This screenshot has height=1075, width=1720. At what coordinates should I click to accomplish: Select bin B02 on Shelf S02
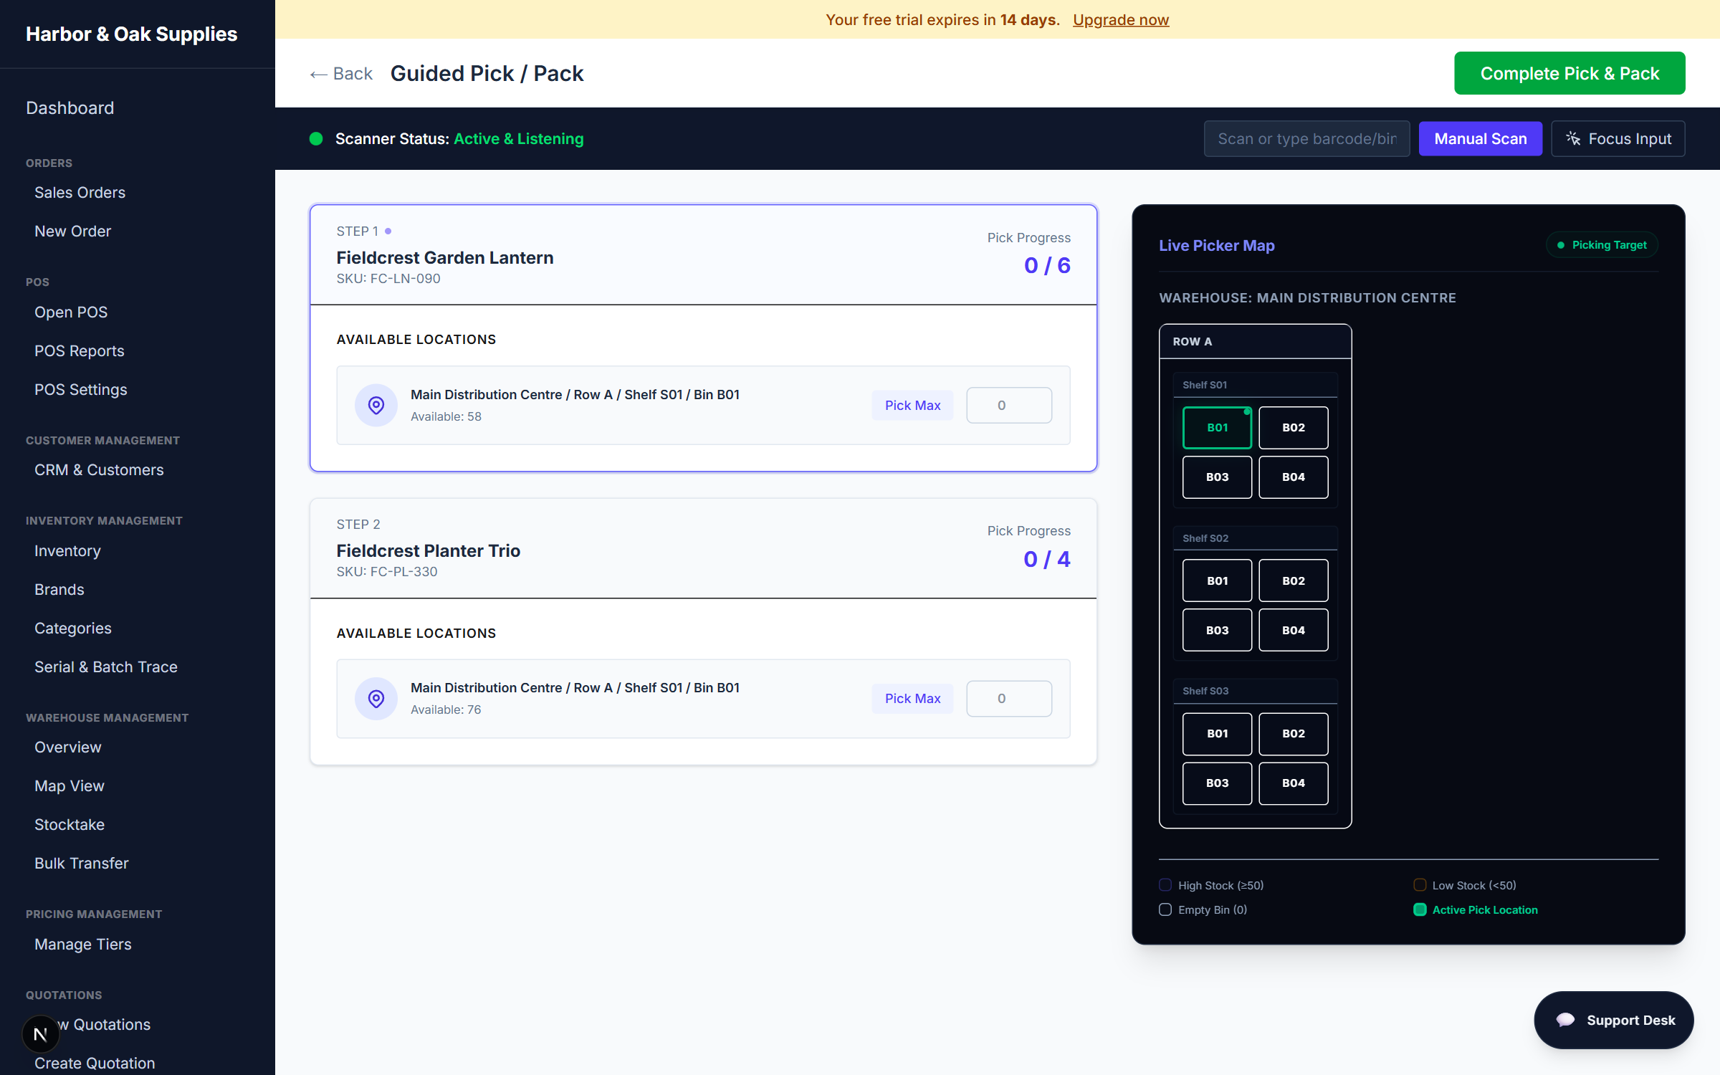[1294, 580]
